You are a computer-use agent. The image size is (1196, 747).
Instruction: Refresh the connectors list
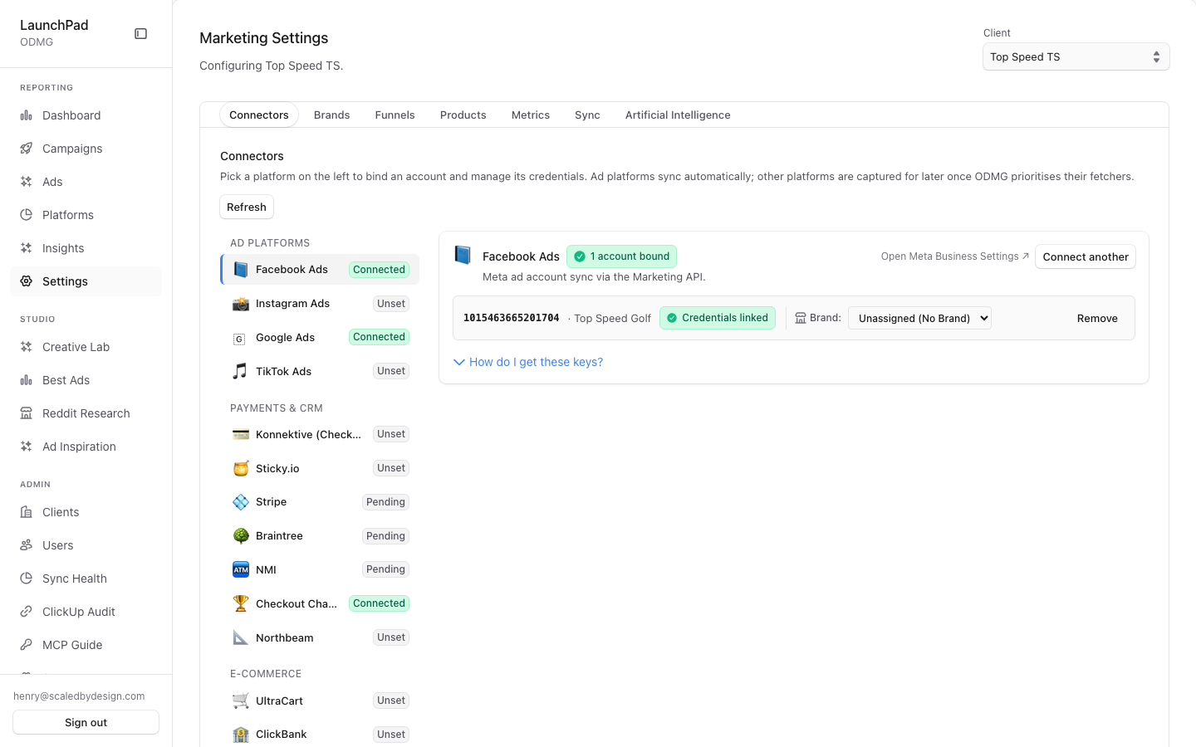[x=247, y=207]
